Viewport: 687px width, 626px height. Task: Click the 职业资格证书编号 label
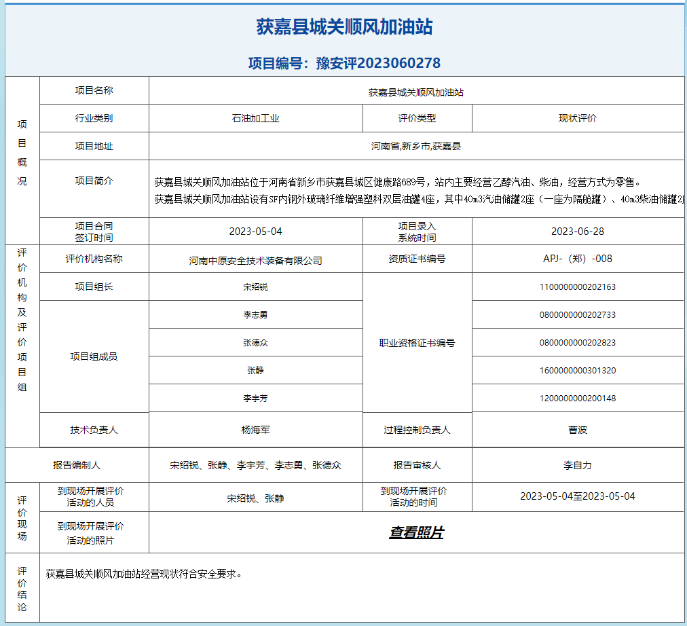417,343
